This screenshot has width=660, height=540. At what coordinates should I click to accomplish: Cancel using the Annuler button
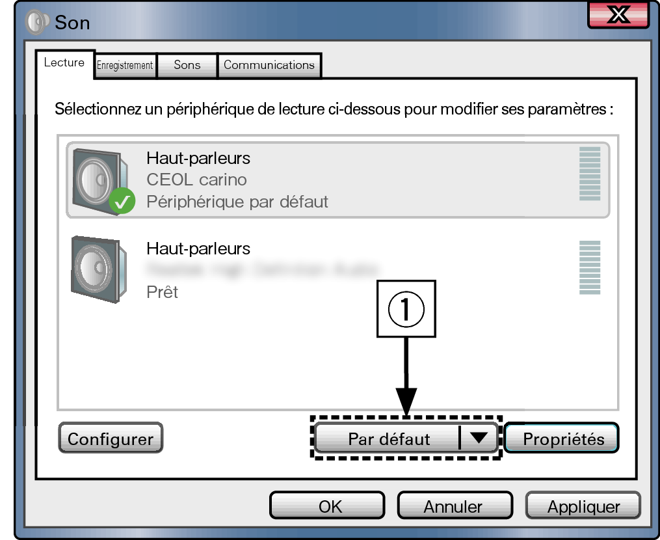(455, 506)
